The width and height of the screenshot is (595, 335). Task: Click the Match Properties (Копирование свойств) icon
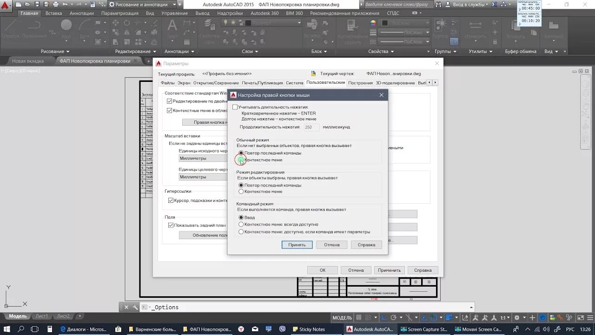click(353, 31)
